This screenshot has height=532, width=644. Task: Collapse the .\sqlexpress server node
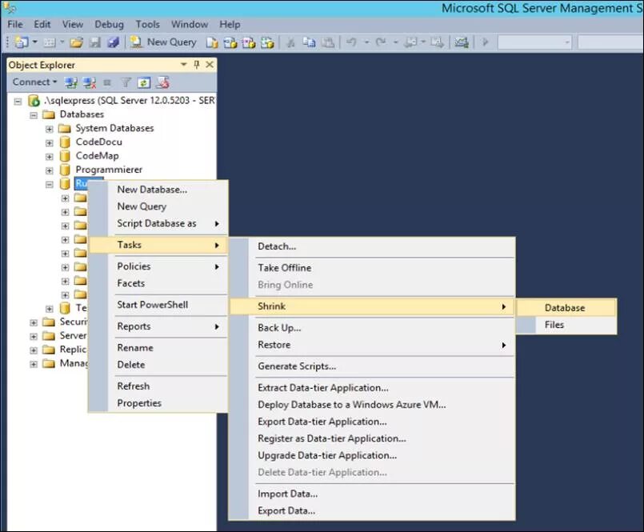tap(18, 101)
